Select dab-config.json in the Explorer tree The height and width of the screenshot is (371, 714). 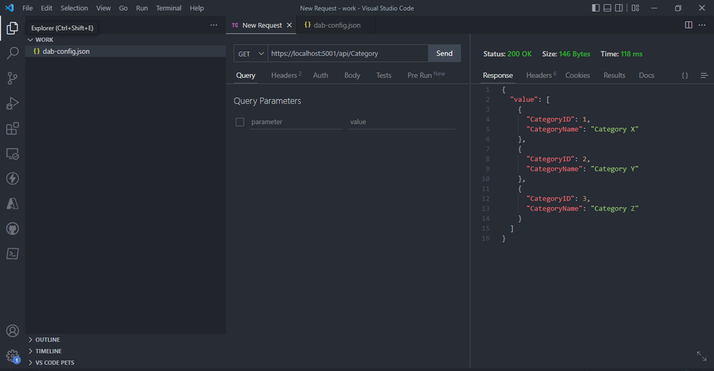coord(125,51)
